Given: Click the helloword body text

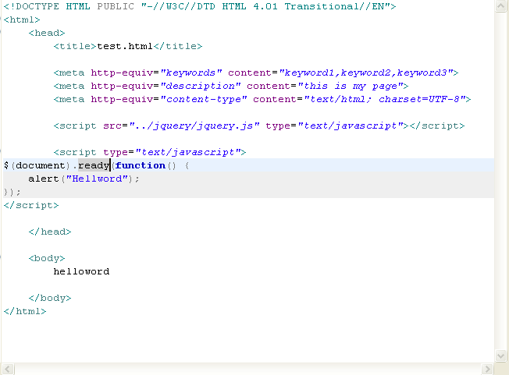Looking at the screenshot, I should tap(81, 271).
